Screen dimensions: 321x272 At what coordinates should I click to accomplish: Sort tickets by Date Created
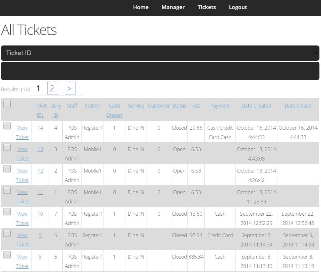click(x=256, y=105)
